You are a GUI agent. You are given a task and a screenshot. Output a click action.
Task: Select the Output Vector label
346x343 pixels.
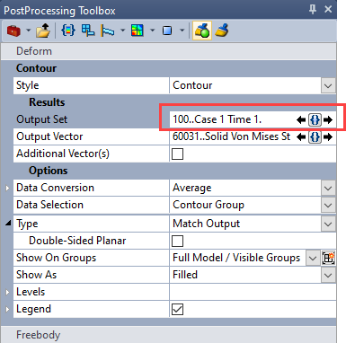(49, 136)
